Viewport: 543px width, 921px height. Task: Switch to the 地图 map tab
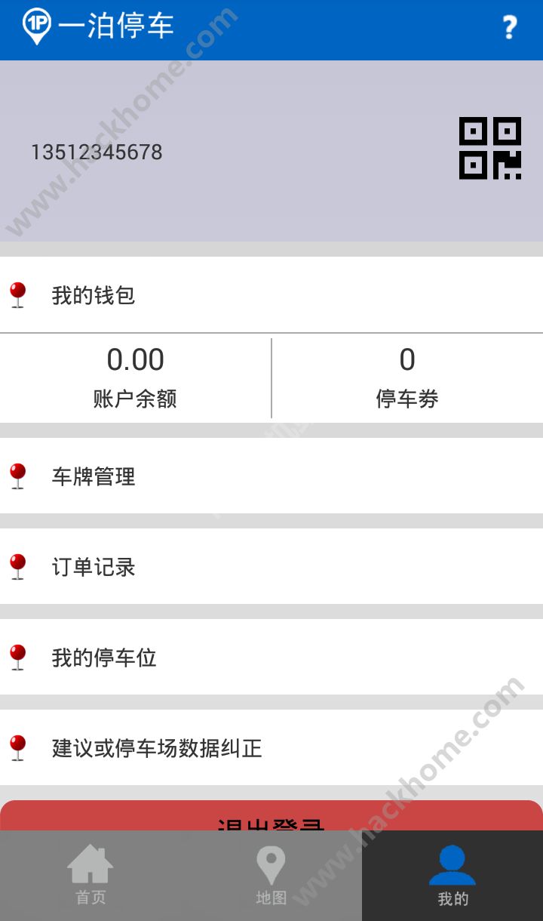[x=271, y=876]
